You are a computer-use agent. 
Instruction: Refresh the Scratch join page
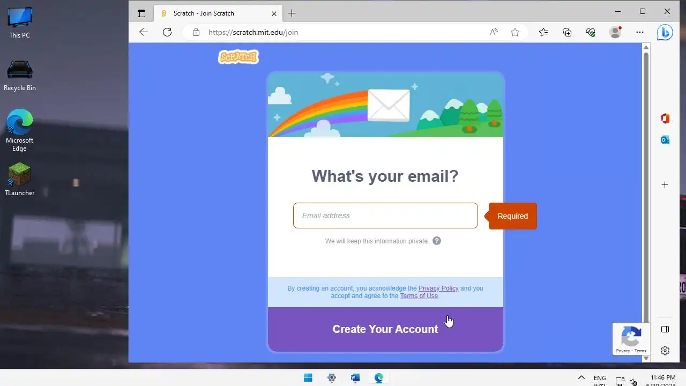(167, 32)
